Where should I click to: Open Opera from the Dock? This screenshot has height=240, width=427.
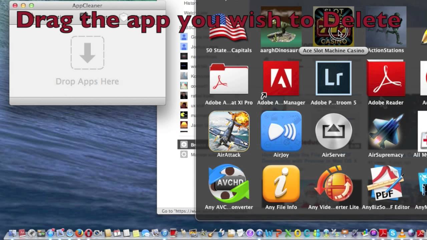click(x=88, y=233)
